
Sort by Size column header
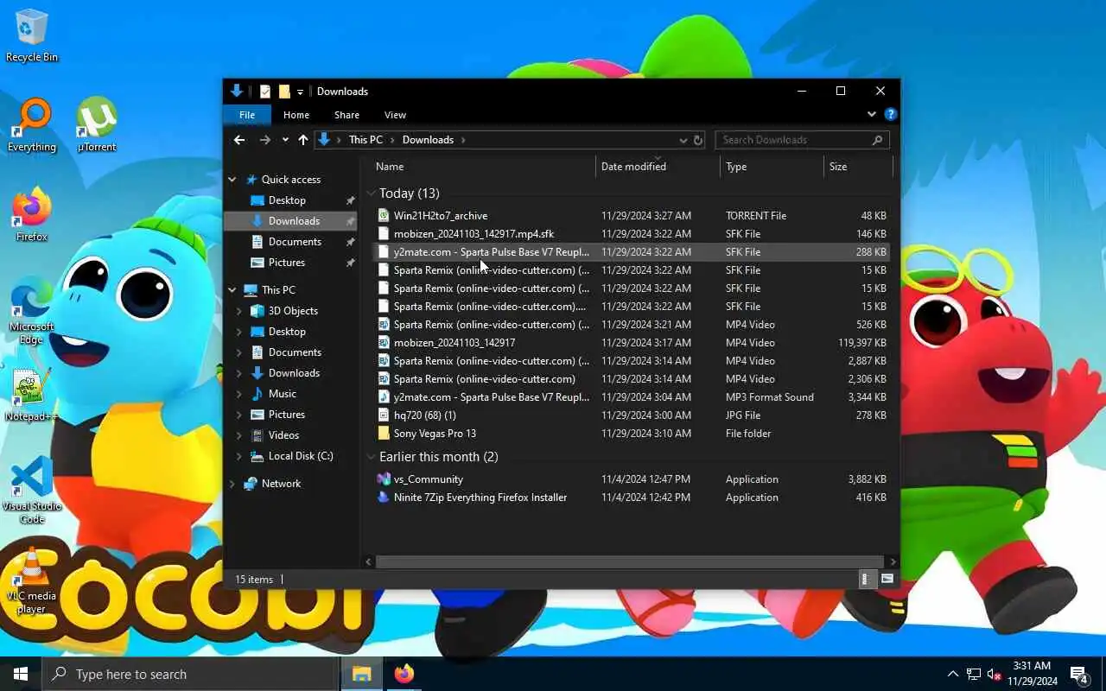(858, 167)
